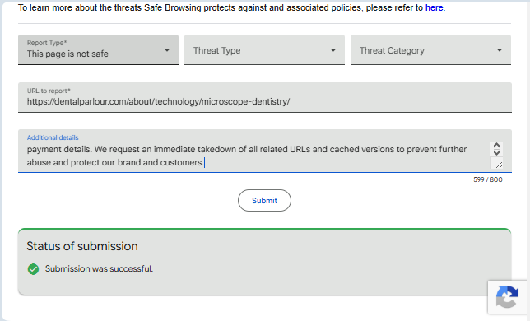Click the Additional details field label
The image size is (530, 321).
53,137
